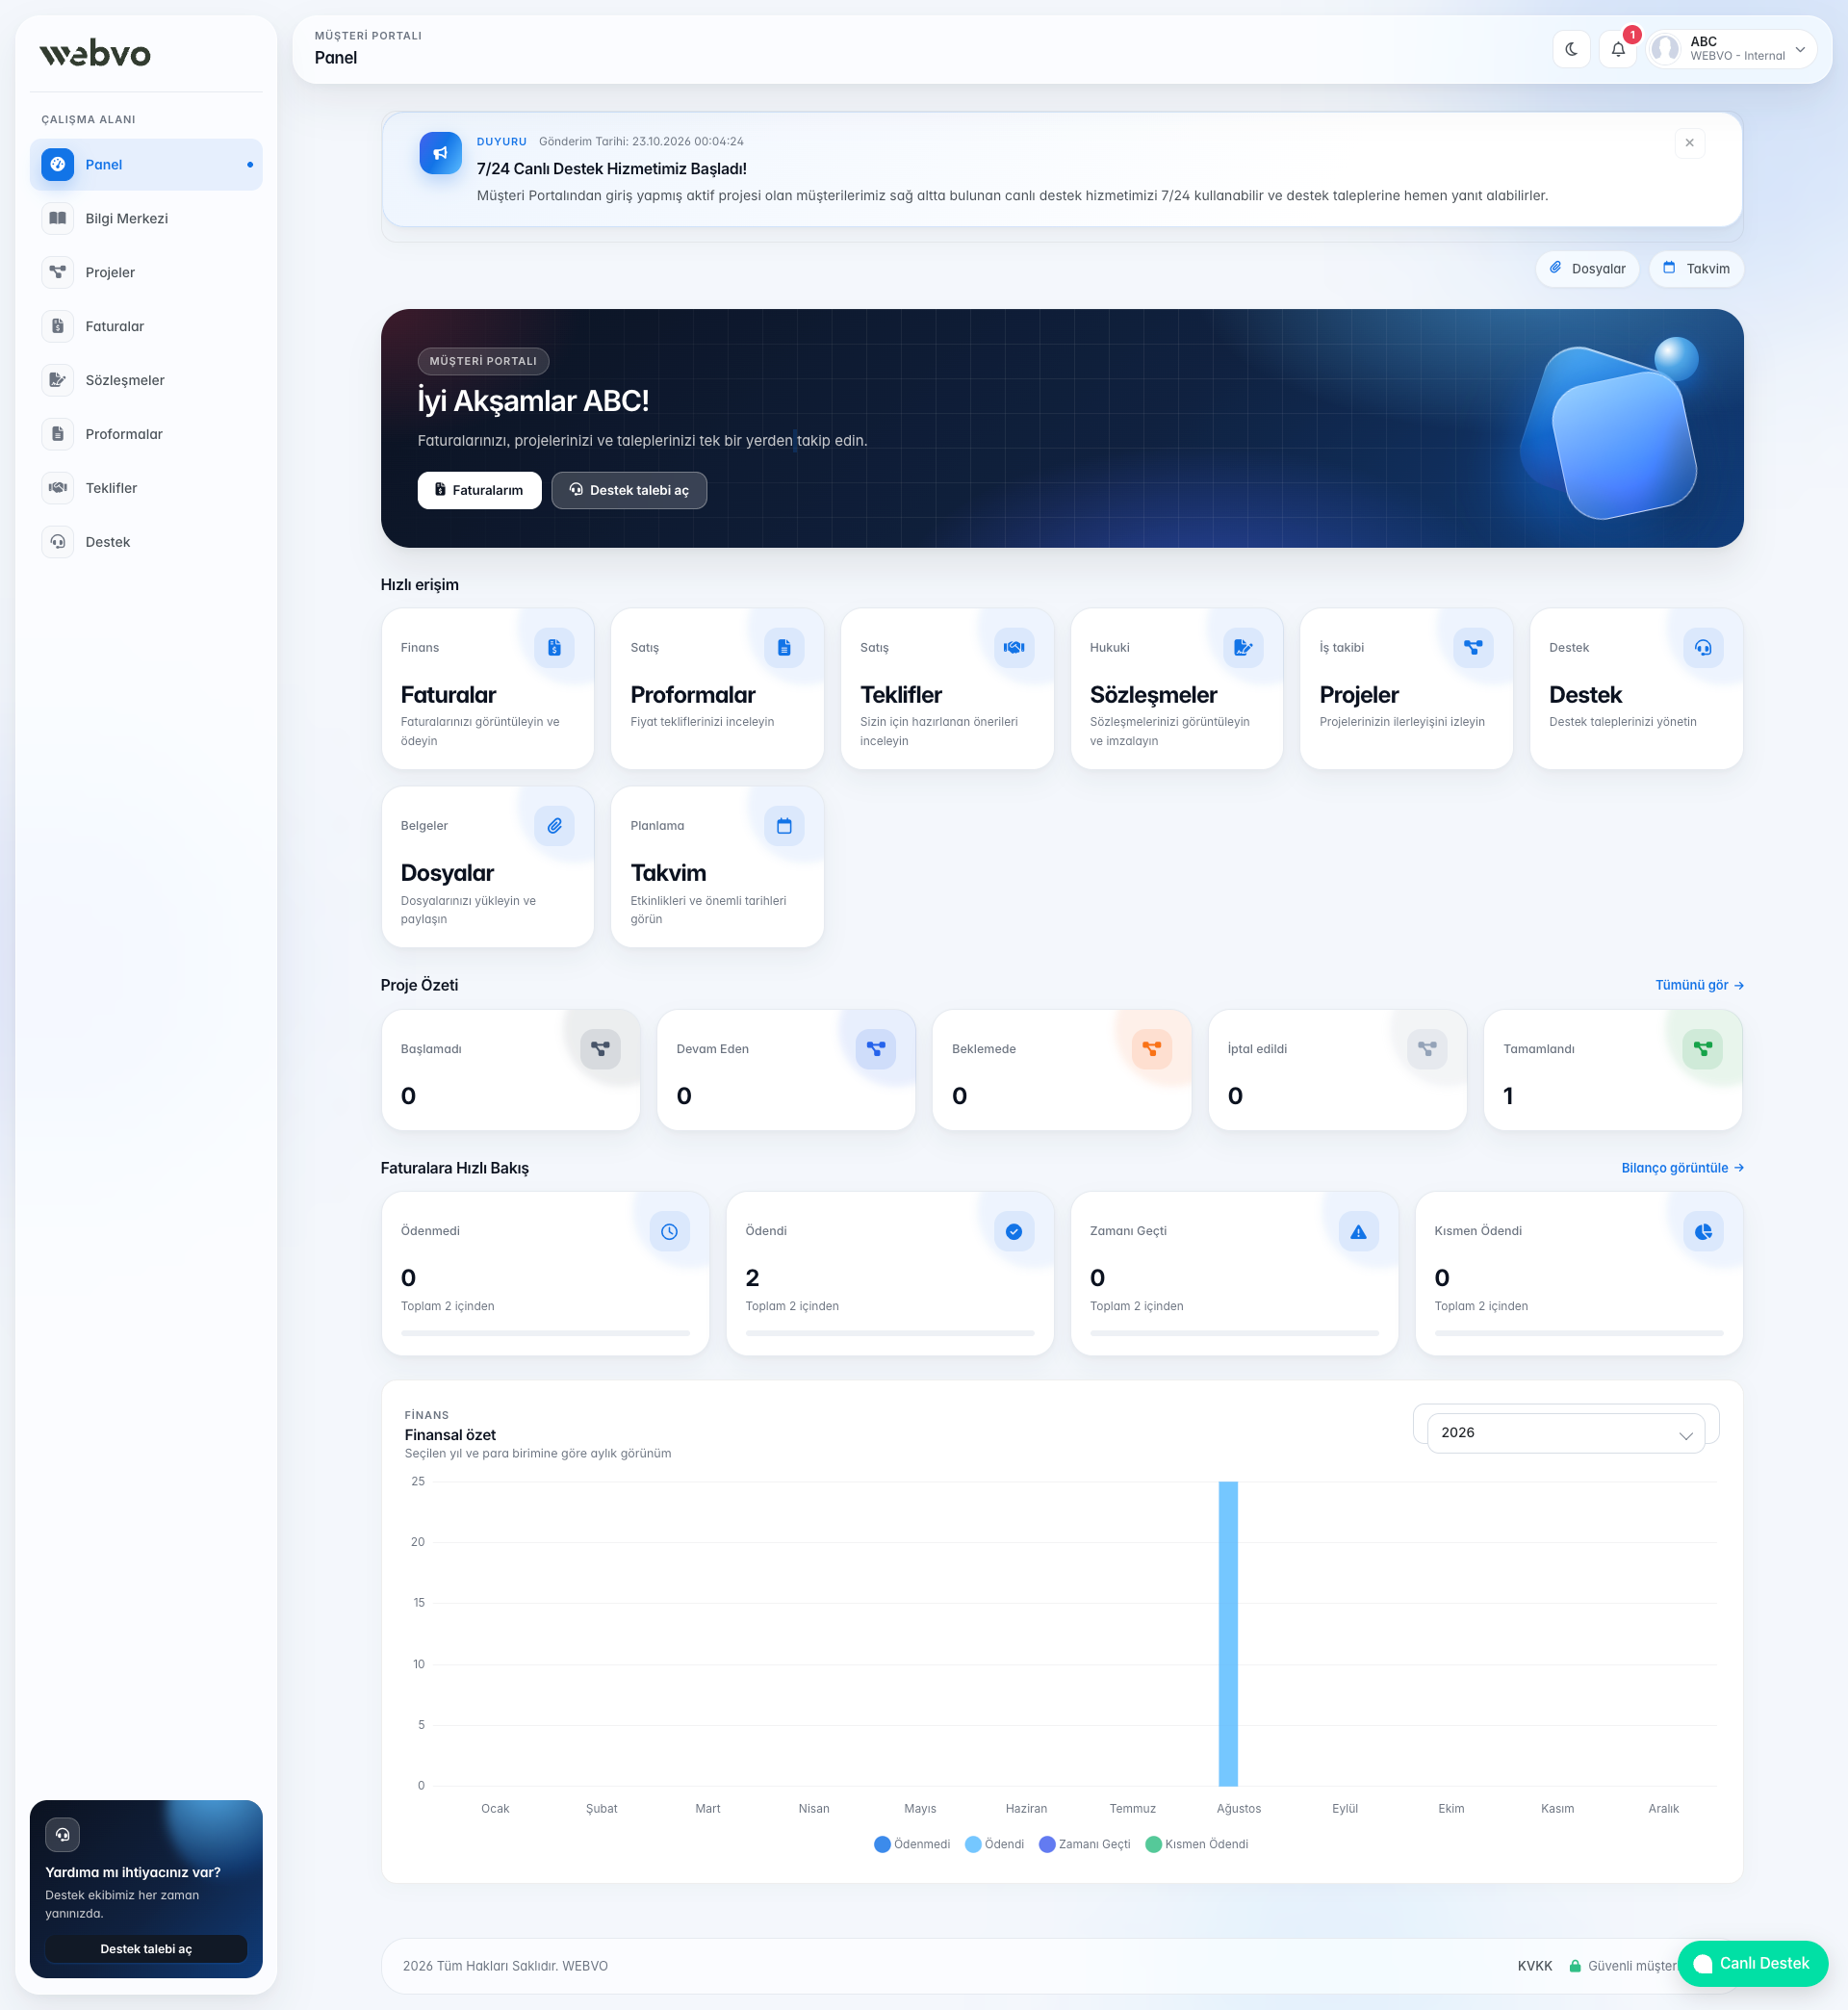
Task: Toggle Ödenmedi legend series in chart
Action: pyautogui.click(x=912, y=1844)
